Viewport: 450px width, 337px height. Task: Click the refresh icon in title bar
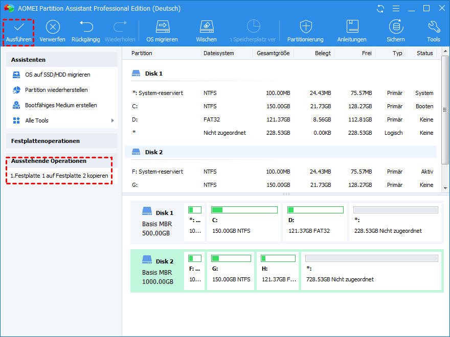click(380, 9)
